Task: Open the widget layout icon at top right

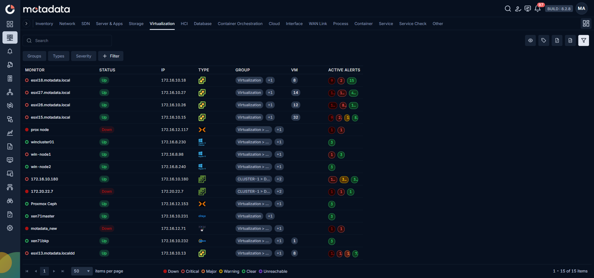Action: point(586,23)
